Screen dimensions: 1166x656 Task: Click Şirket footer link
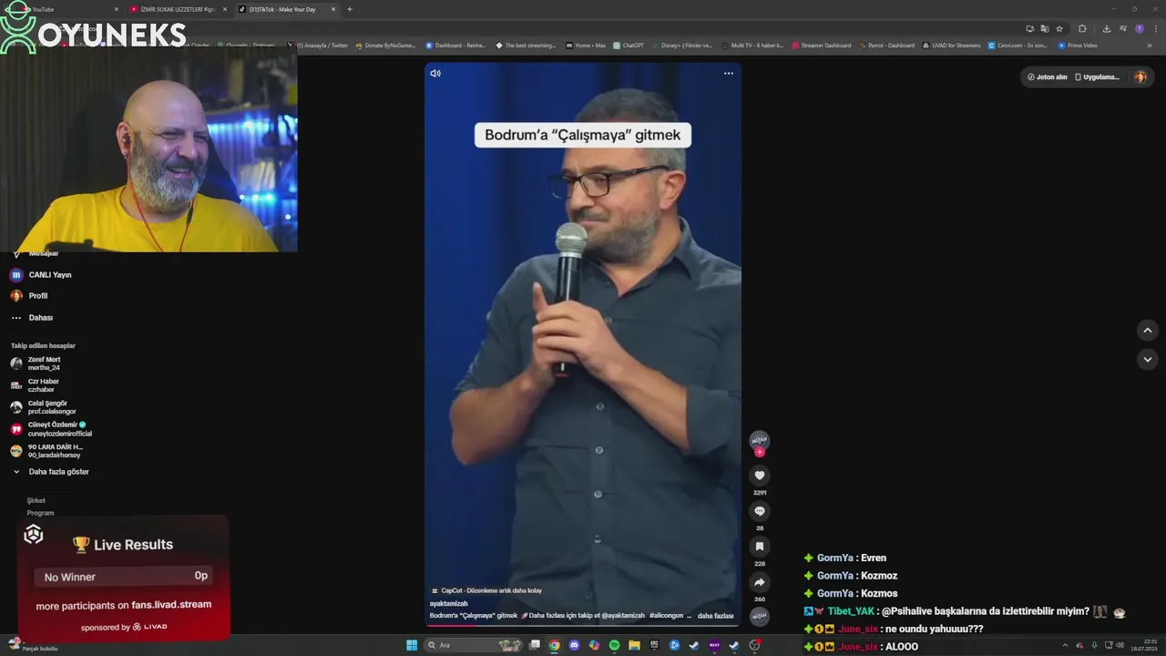click(36, 500)
